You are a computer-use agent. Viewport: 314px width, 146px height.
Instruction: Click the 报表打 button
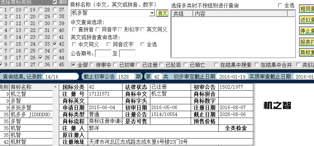307,42
